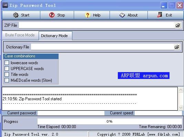Click the FDRLab copyright status text

[139, 135]
